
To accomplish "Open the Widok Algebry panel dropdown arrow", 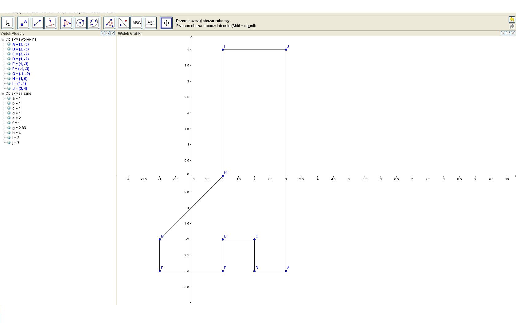I will (103, 33).
